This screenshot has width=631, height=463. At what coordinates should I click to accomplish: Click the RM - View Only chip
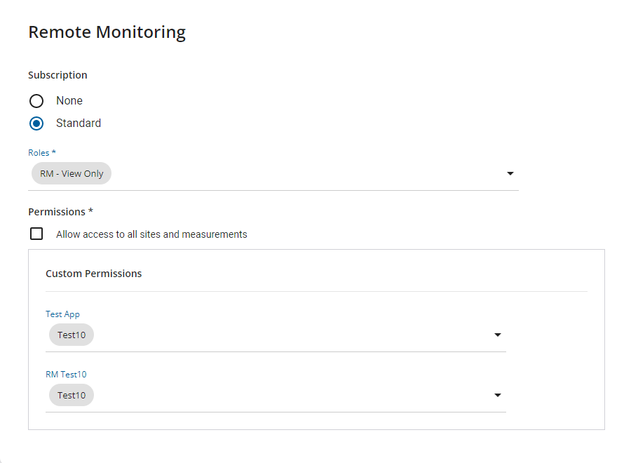pos(72,174)
